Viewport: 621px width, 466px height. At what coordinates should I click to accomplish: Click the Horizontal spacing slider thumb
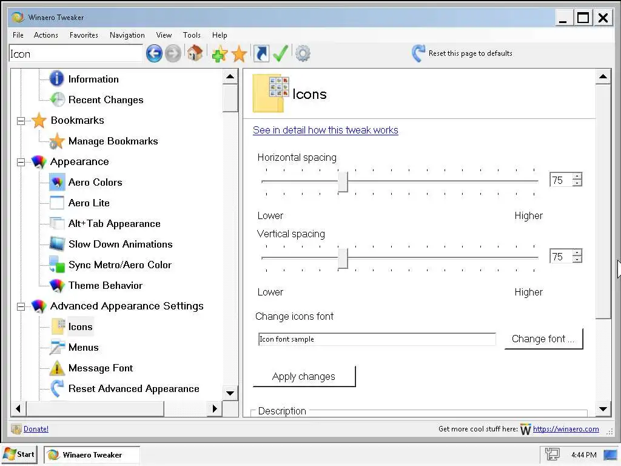pyautogui.click(x=343, y=182)
